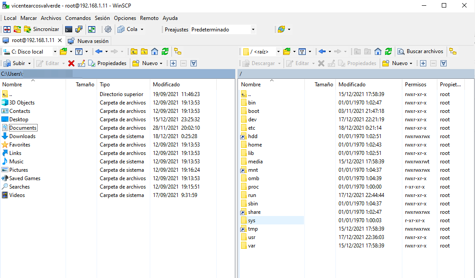Image resolution: width=475 pixels, height=278 pixels.
Task: Open the local rename icon
Action: [x=82, y=63]
